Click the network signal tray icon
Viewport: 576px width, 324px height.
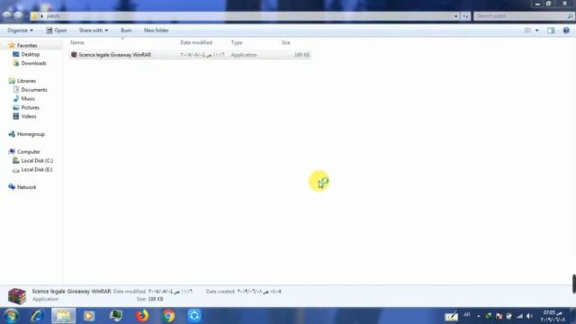[x=519, y=316]
